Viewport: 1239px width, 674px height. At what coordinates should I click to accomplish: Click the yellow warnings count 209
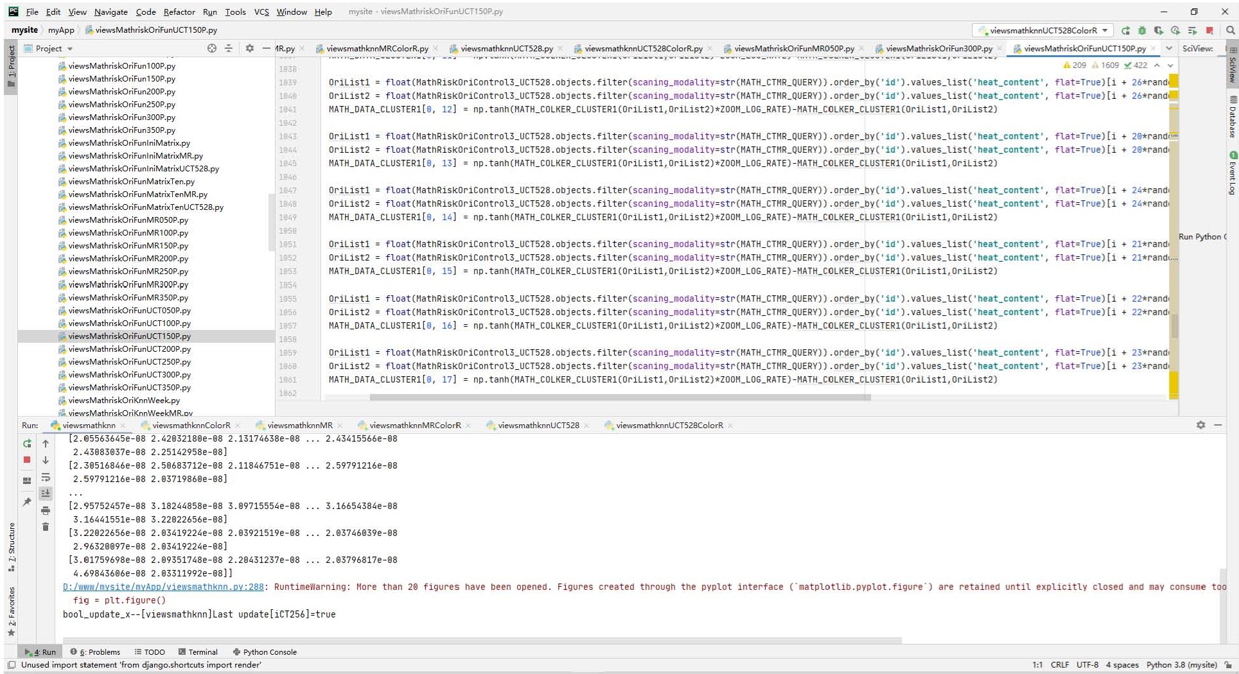point(1075,65)
